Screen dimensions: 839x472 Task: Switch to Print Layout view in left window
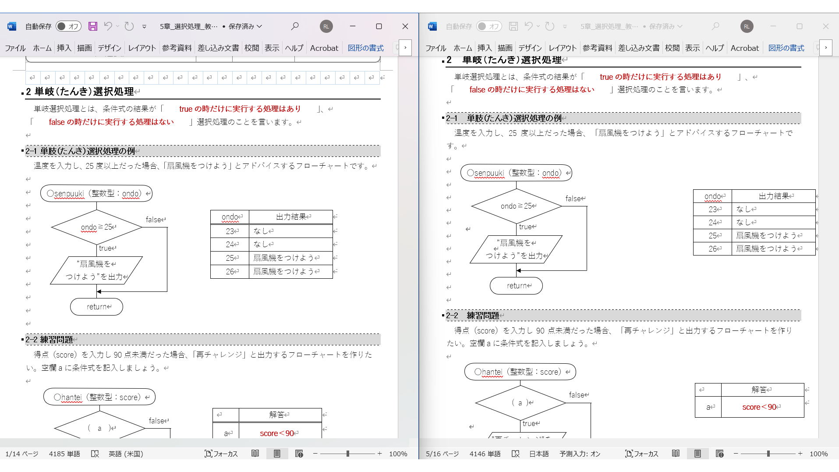[x=277, y=454]
